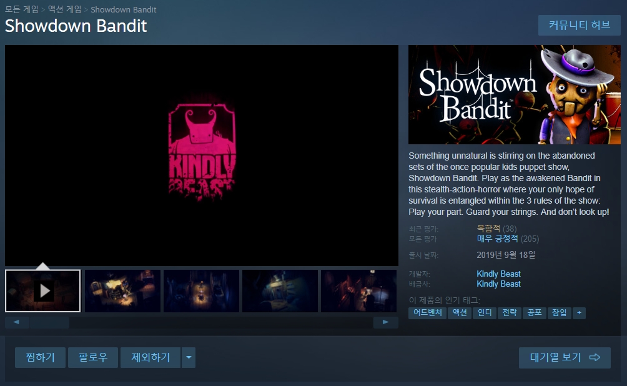Select the 인디 tag
This screenshot has width=627, height=386.
(x=484, y=313)
